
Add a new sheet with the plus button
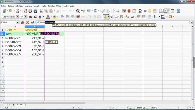point(13,105)
